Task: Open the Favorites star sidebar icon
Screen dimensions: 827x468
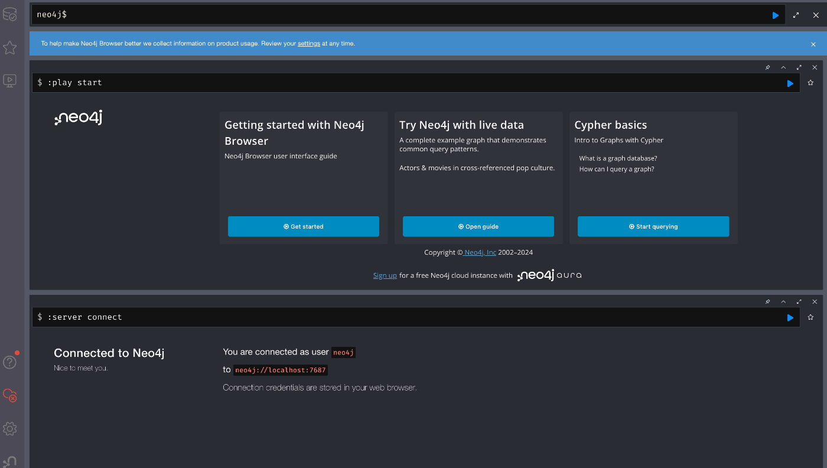Action: pos(9,48)
